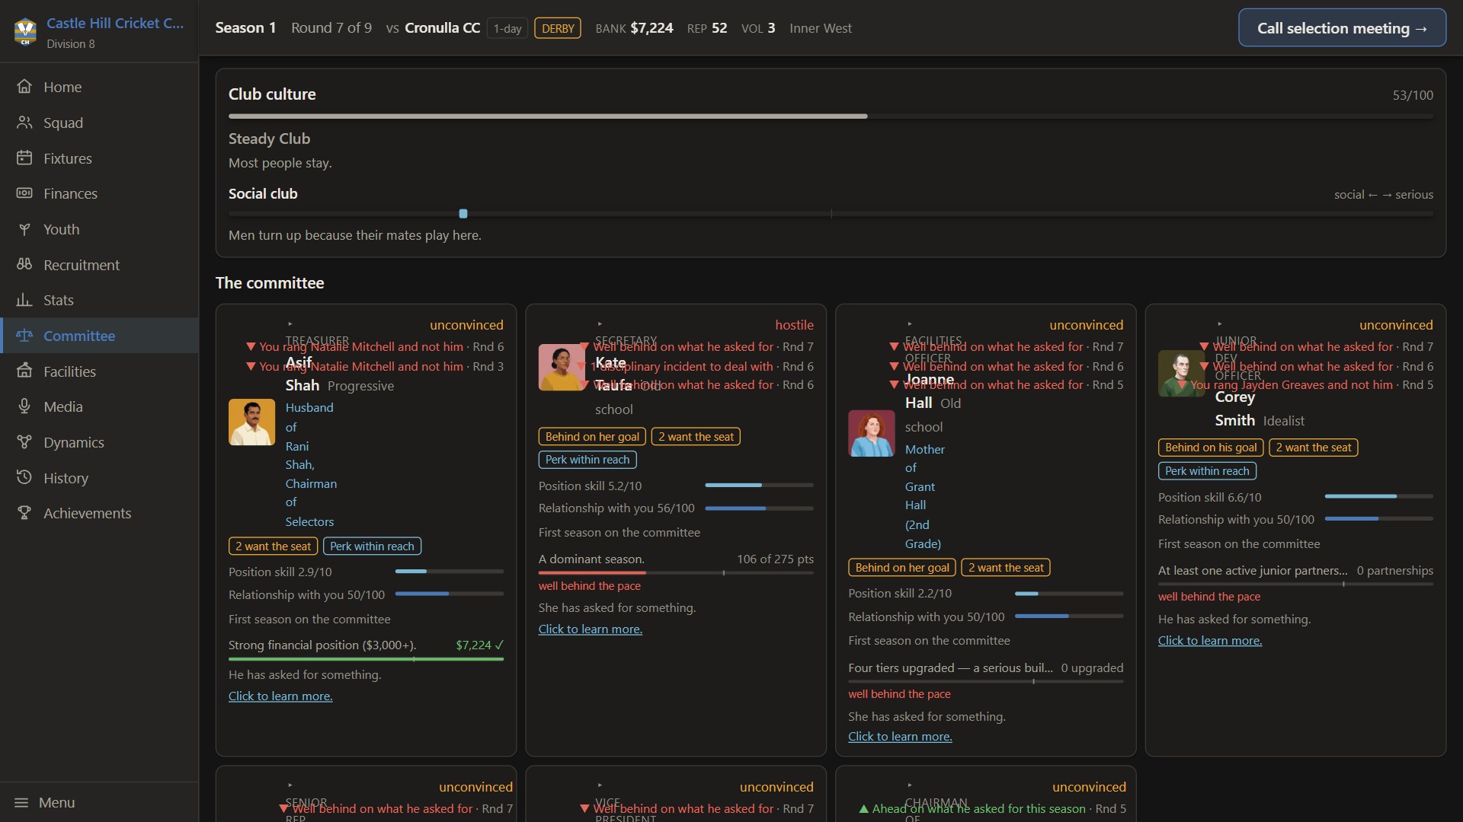Click the Fixtures calendar icon
This screenshot has width=1463, height=822.
point(24,158)
